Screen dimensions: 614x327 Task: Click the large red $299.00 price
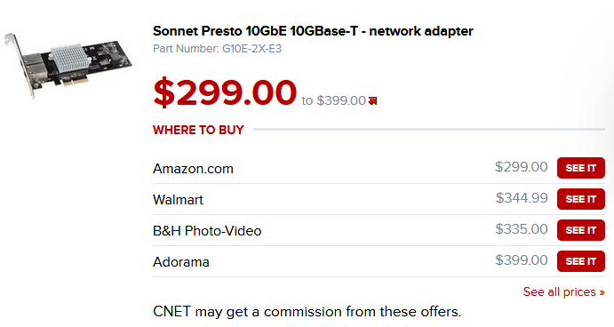click(x=225, y=92)
